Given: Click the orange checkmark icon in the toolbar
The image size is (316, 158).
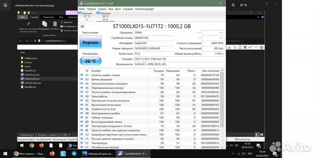Looking at the screenshot, I should click(x=250, y=47).
